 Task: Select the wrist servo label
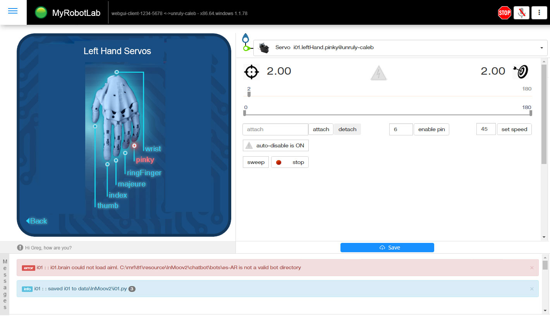(x=153, y=149)
